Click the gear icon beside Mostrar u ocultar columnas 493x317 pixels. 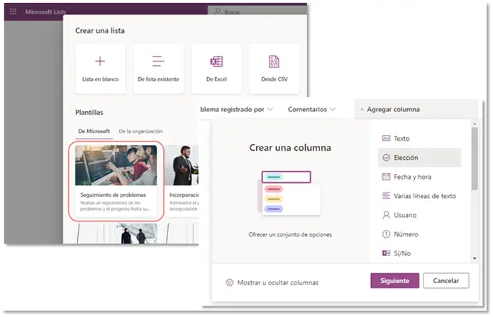coord(230,282)
